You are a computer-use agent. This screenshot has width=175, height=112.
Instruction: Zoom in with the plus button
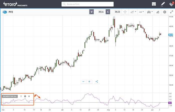tap(89, 82)
